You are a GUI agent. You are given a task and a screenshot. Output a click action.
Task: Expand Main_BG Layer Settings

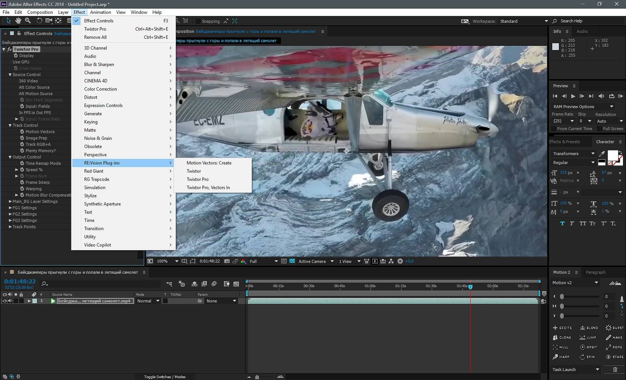point(10,201)
